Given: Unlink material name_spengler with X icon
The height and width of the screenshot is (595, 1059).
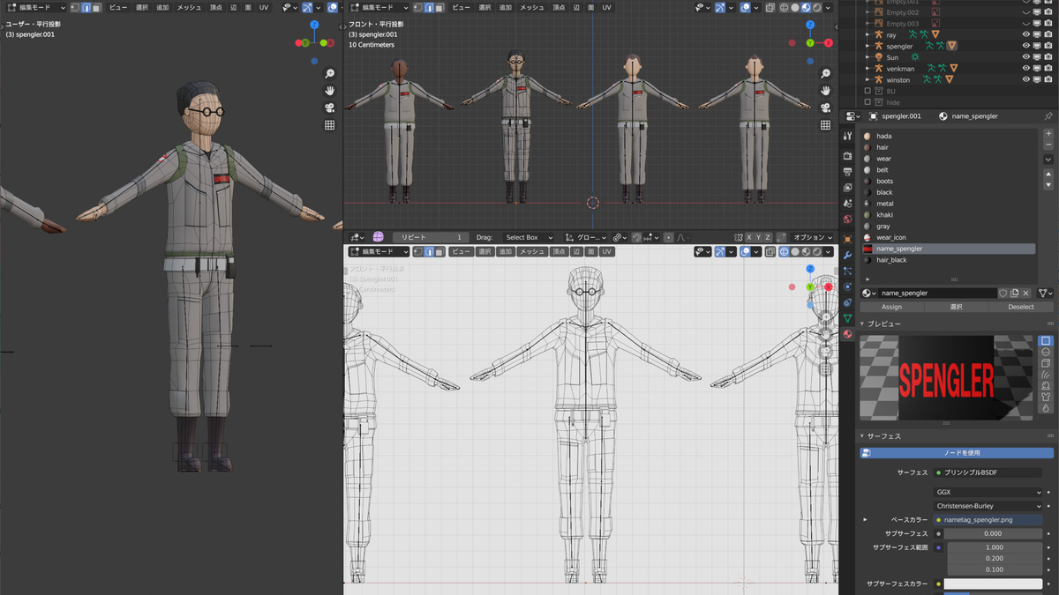Looking at the screenshot, I should tap(1025, 293).
